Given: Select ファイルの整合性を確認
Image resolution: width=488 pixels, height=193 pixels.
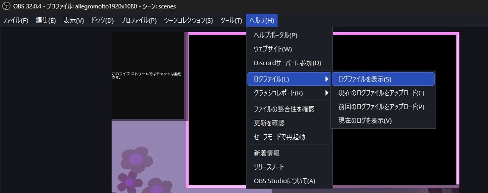Looking at the screenshot, I should click(289, 109).
